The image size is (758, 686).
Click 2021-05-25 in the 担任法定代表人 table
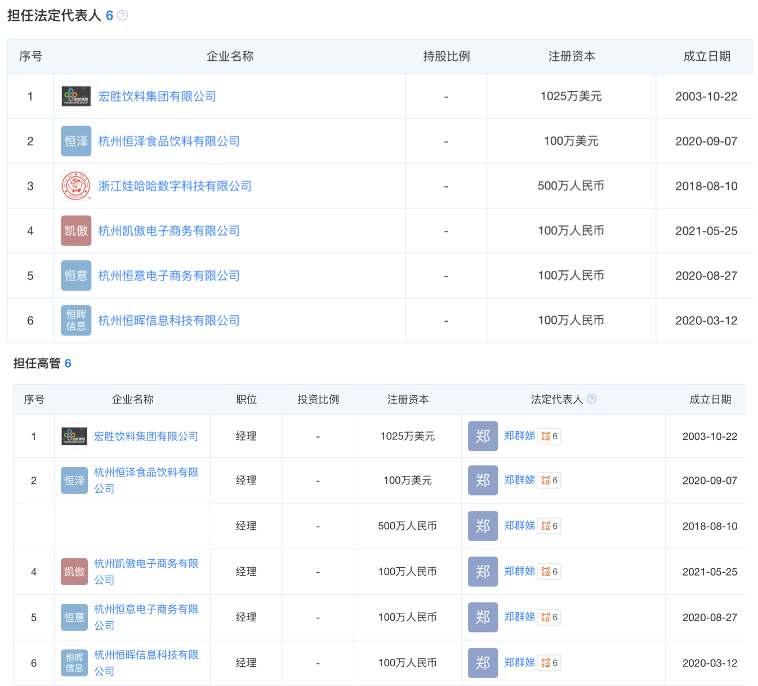(706, 231)
